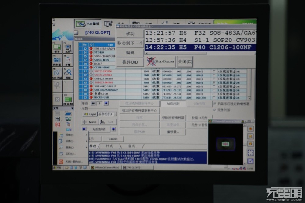The height and width of the screenshot is (203, 305).
Task: Open the 站位间距 tab
Action: [173, 104]
